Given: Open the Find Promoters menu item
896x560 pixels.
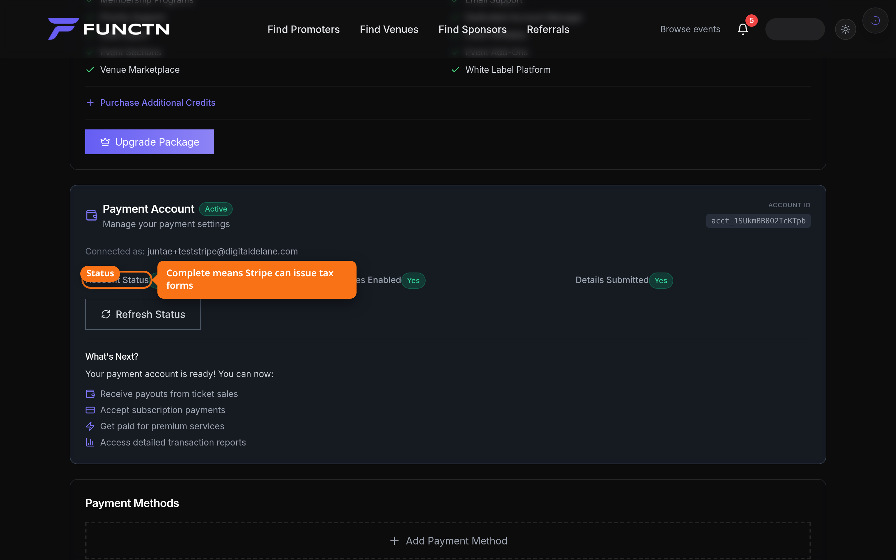Looking at the screenshot, I should pos(303,29).
